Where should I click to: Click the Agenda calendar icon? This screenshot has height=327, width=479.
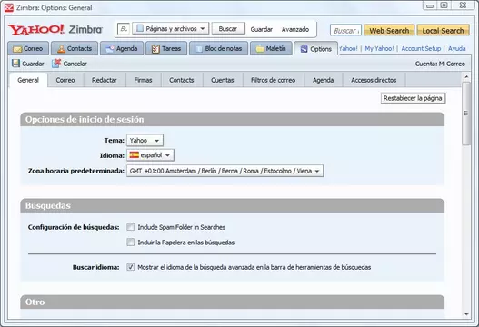point(110,48)
